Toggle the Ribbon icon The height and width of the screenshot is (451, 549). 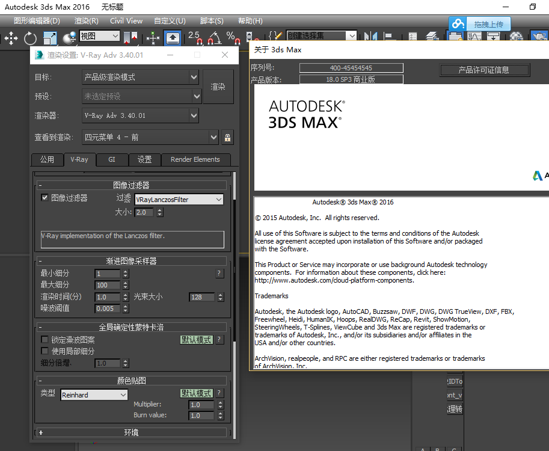point(455,36)
